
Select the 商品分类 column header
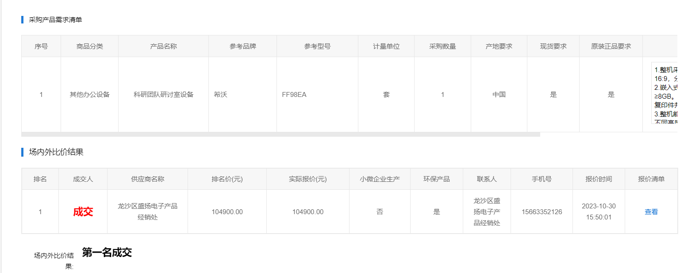coord(89,46)
